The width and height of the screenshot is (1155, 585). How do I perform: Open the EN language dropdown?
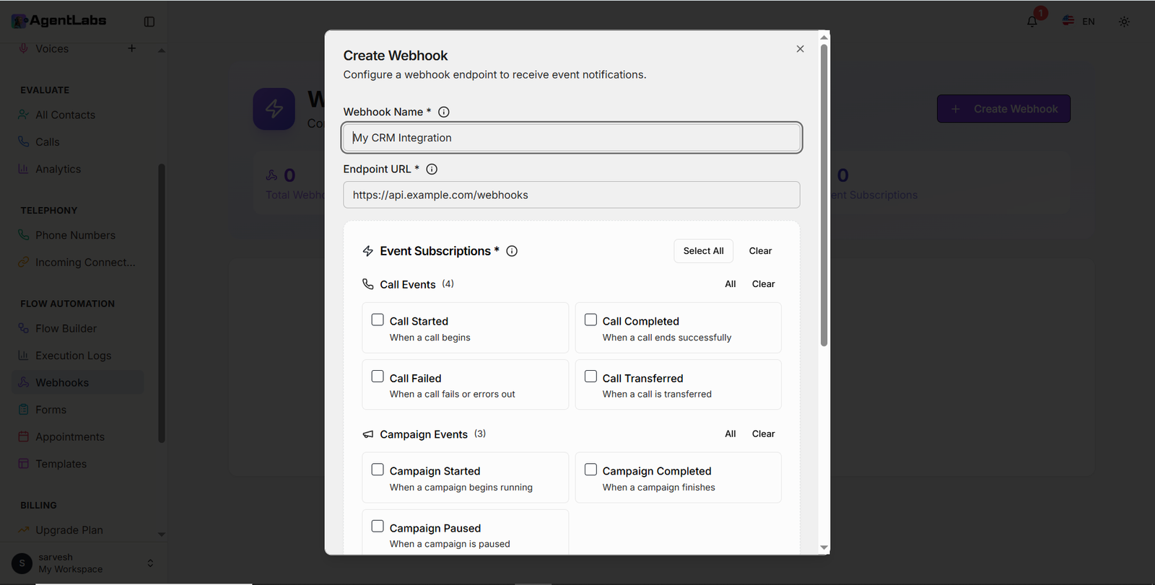pyautogui.click(x=1078, y=21)
